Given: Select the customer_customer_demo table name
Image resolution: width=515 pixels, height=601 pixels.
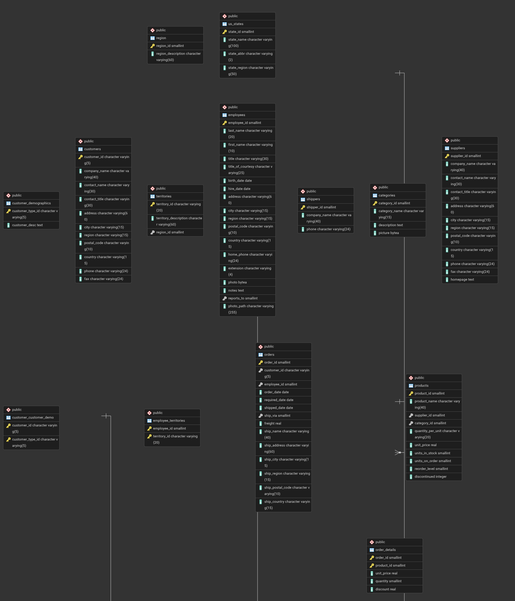Looking at the screenshot, I should [33, 418].
